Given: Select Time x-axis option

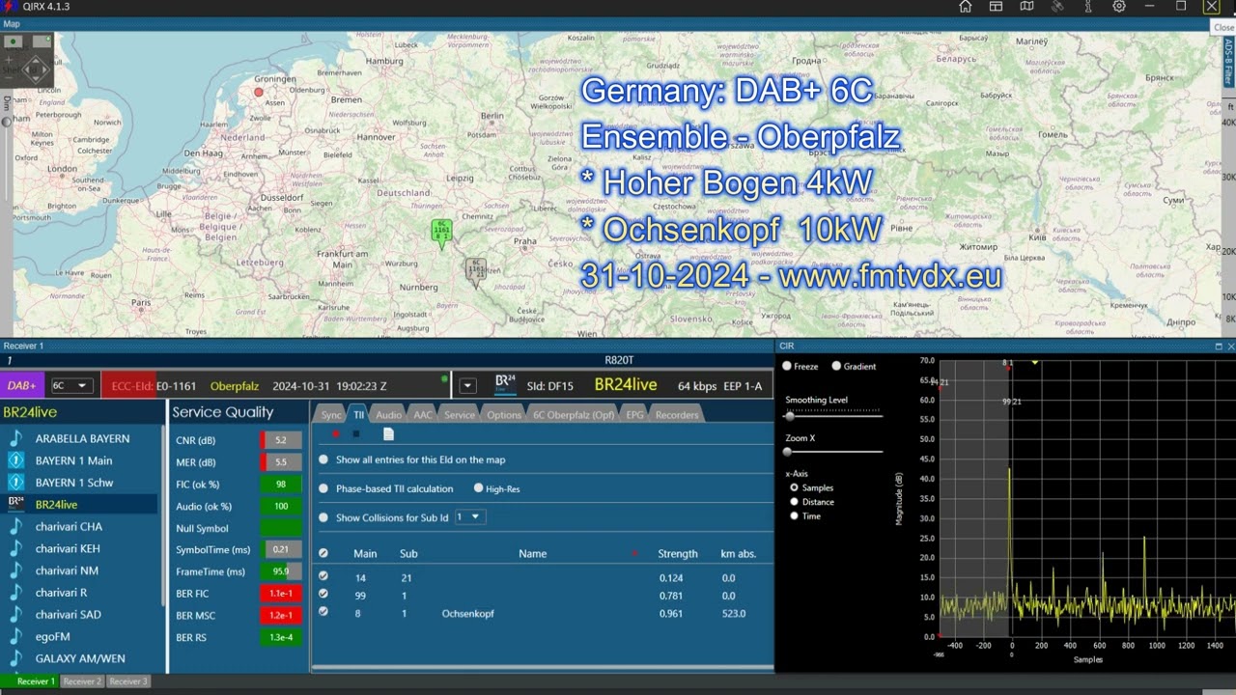Looking at the screenshot, I should [795, 515].
